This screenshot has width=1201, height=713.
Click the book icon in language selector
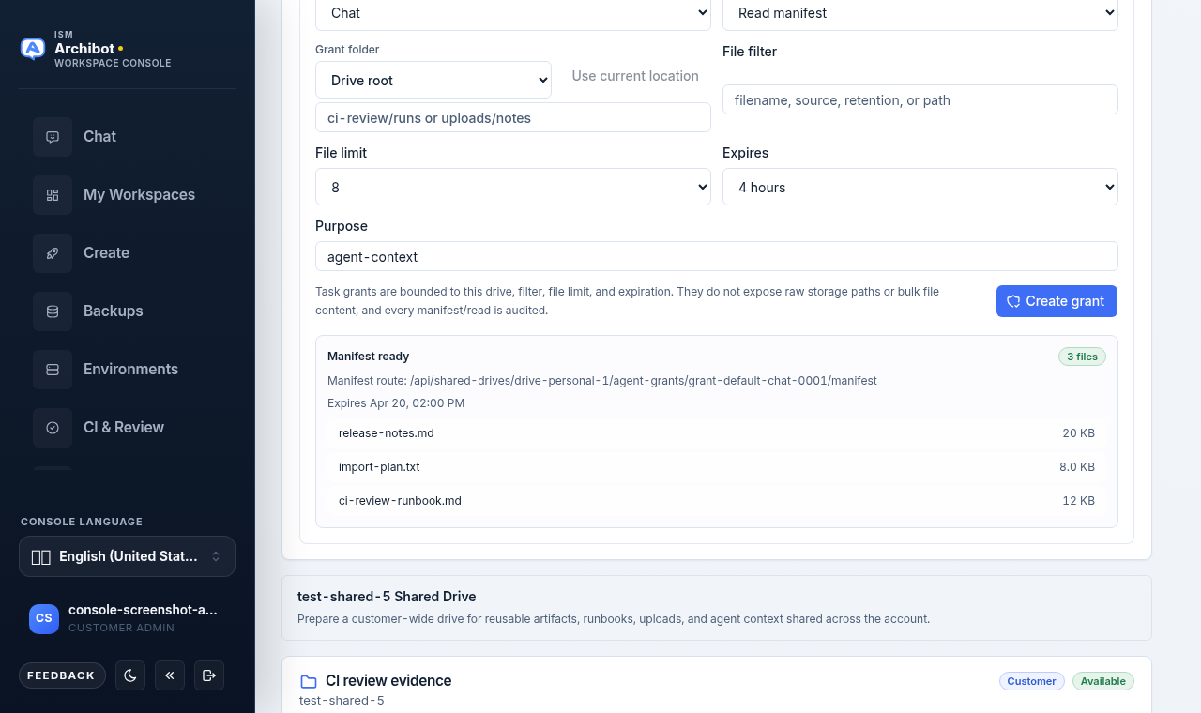[40, 557]
